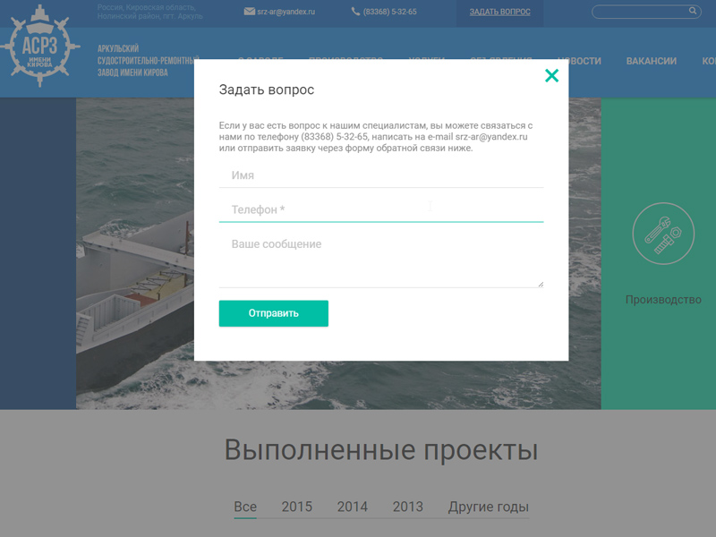The image size is (716, 537).
Task: Open the ВАКАНСИИ menu item
Action: tap(652, 61)
